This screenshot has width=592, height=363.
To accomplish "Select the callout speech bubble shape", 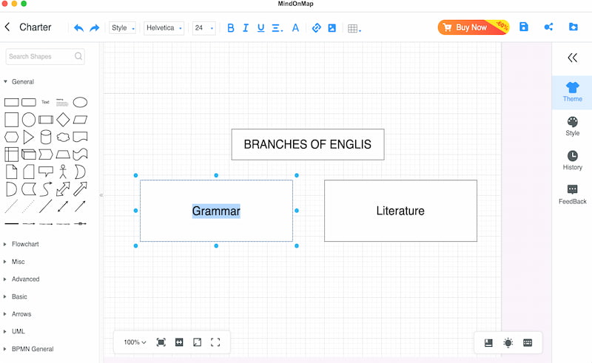I will coord(46,172).
